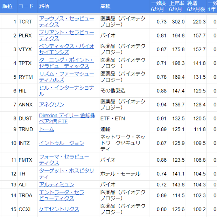Open the リズム・ファーマシューティカルズ link
Screen dimensions: 217x217
pos(66,77)
